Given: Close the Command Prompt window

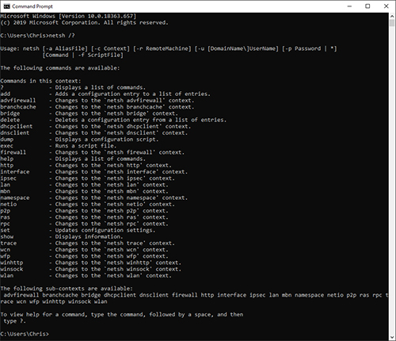Looking at the screenshot, I should 386,6.
